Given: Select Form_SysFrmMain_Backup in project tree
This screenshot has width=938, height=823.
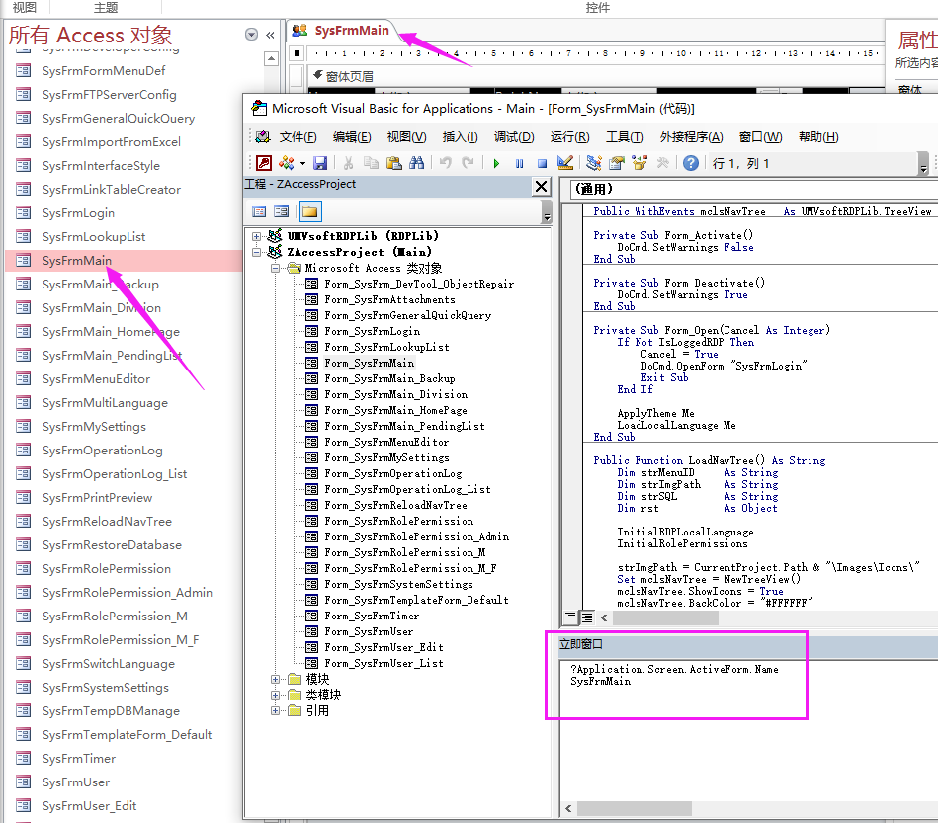Looking at the screenshot, I should (389, 378).
